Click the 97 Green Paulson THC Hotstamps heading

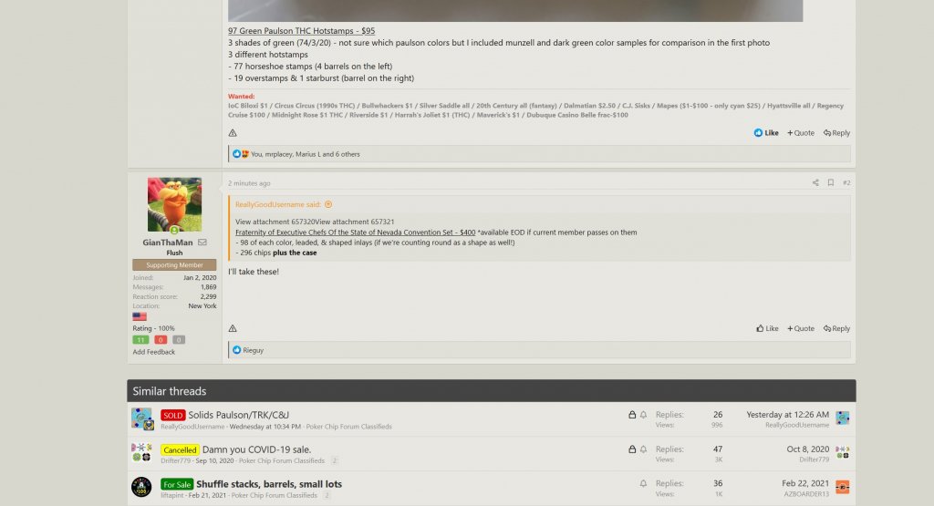(x=301, y=31)
